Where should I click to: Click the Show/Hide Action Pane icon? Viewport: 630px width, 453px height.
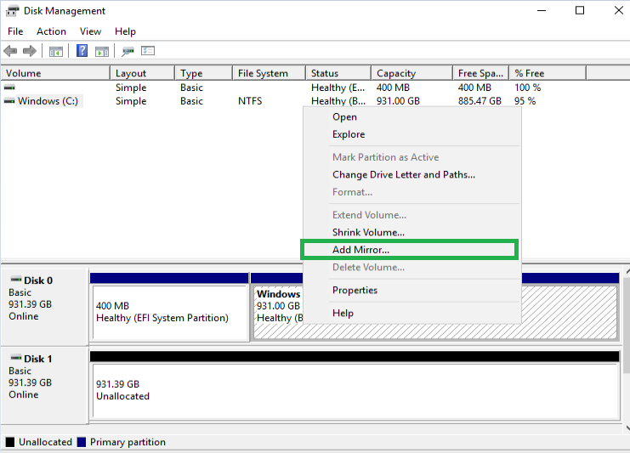point(102,51)
